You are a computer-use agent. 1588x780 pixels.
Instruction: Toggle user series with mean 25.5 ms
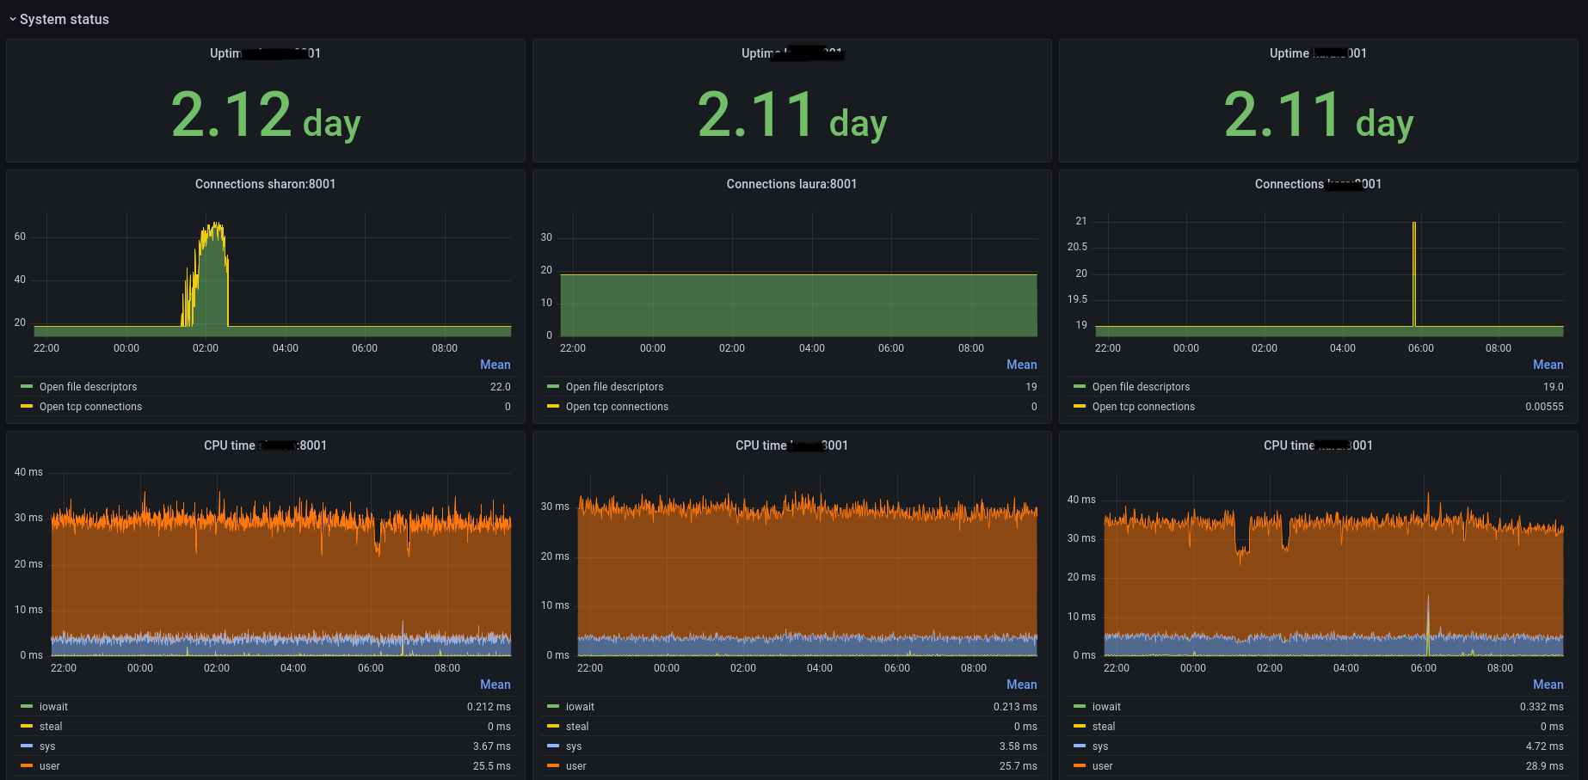point(50,766)
